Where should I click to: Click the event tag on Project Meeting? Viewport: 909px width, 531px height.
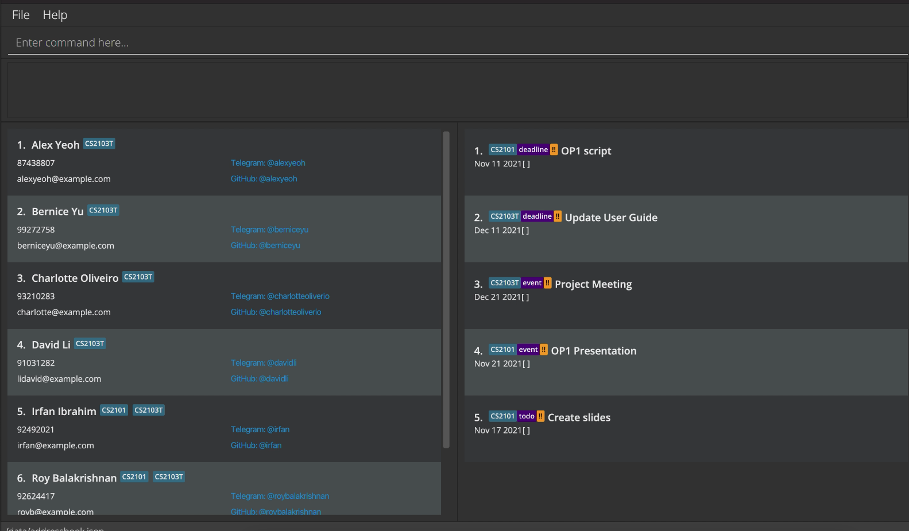(532, 283)
